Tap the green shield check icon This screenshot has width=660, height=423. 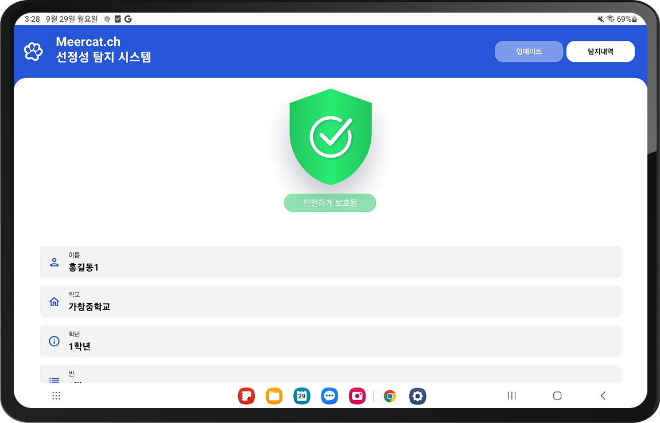pos(331,136)
